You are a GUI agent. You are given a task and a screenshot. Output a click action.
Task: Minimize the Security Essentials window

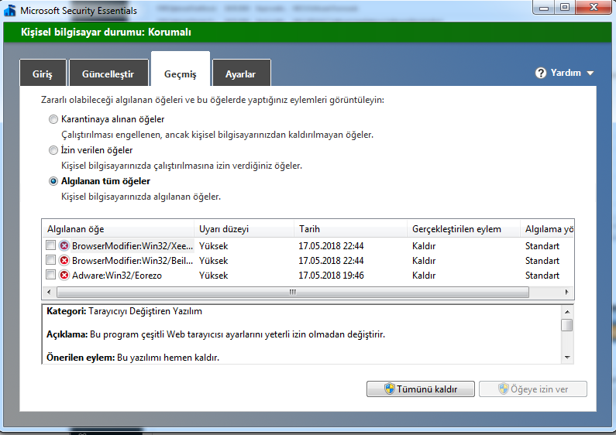tap(544, 8)
